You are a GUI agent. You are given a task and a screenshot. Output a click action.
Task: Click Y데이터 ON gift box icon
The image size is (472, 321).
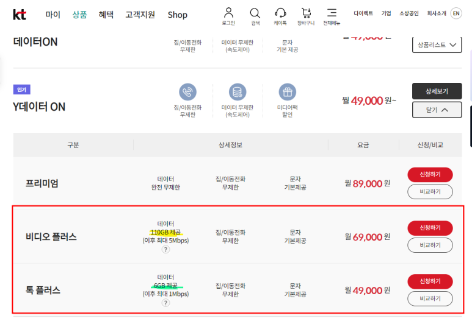pyautogui.click(x=288, y=92)
